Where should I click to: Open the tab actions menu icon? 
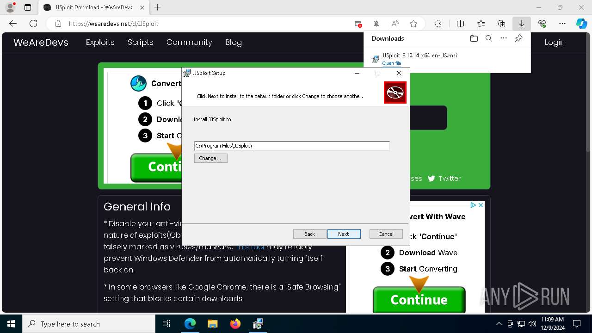click(x=28, y=7)
